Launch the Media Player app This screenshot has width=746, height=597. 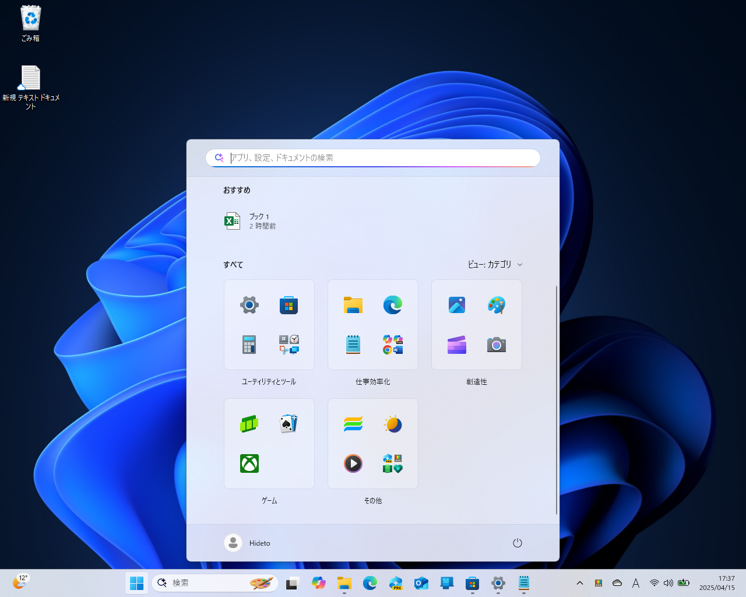coord(353,463)
